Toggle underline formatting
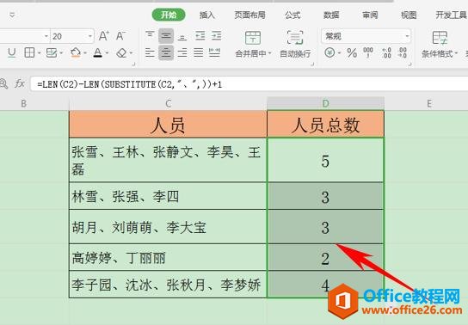This screenshot has width=468, height=325. 12,53
